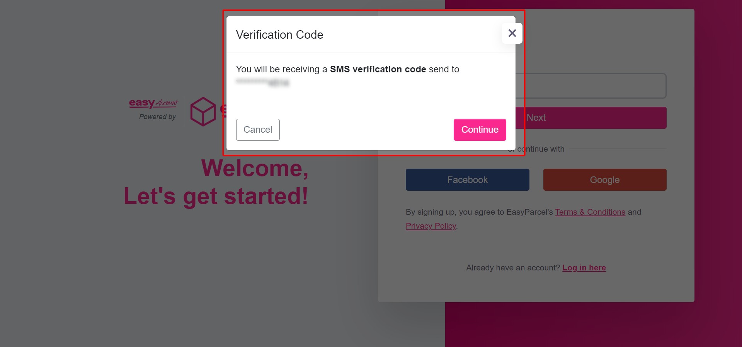742x347 pixels.
Task: Open the Terms & Conditions link
Action: click(590, 212)
